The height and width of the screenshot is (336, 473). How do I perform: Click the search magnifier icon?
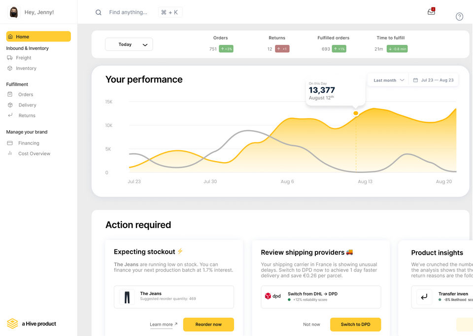[99, 12]
